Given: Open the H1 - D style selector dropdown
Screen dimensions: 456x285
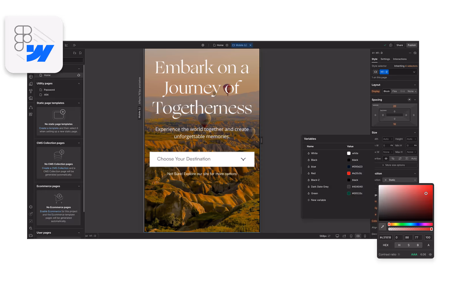Looking at the screenshot, I should [x=414, y=72].
